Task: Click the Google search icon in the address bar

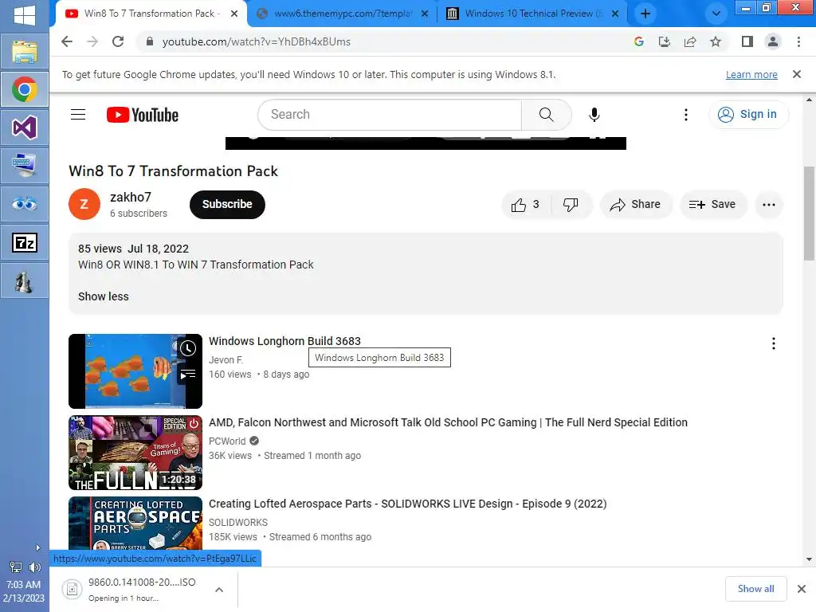Action: (639, 41)
